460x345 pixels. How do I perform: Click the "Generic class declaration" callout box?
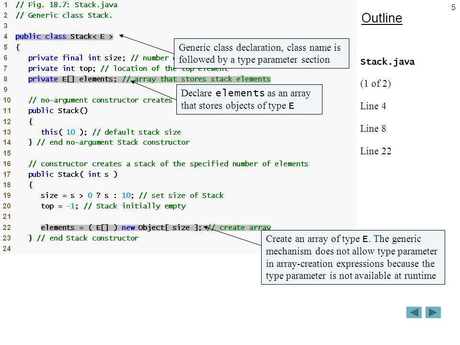coord(262,53)
